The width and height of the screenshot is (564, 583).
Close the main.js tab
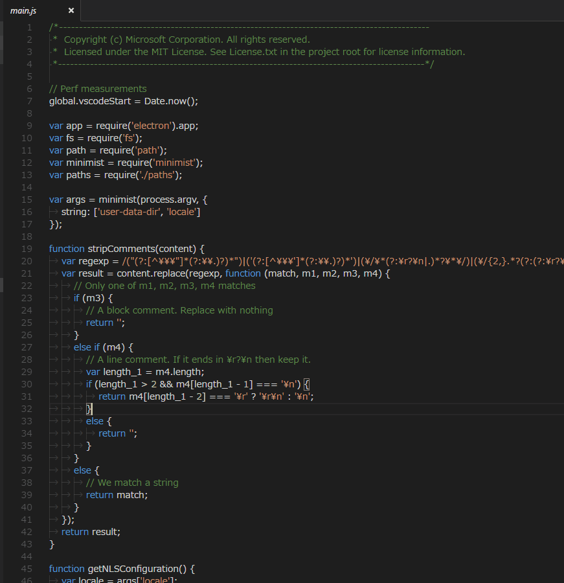tap(71, 10)
